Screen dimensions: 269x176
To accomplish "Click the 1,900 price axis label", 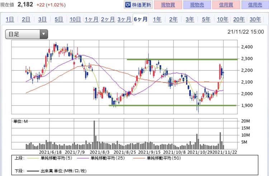I will pos(247,105).
